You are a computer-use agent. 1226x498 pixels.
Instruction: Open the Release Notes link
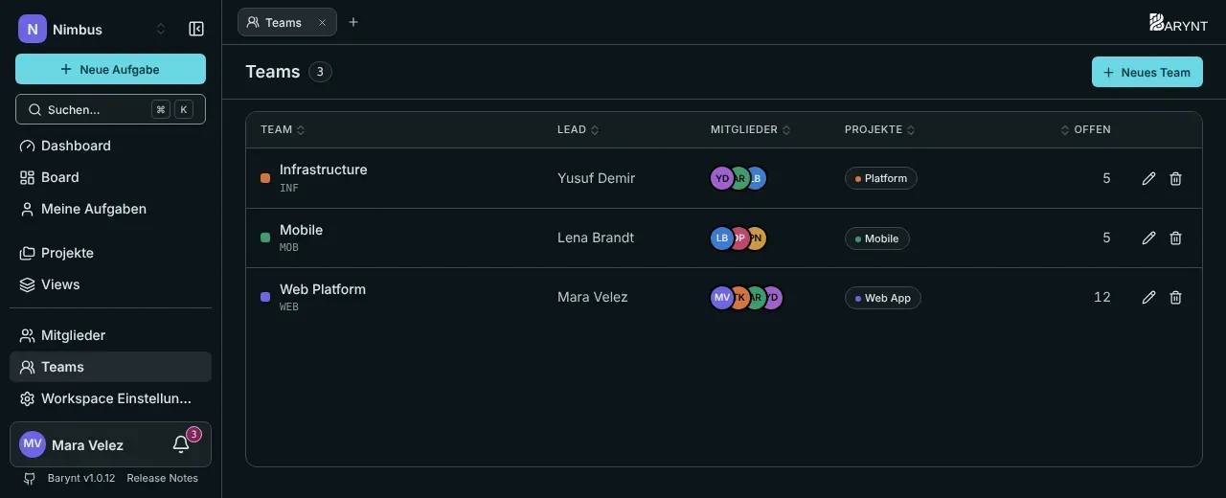(x=162, y=478)
